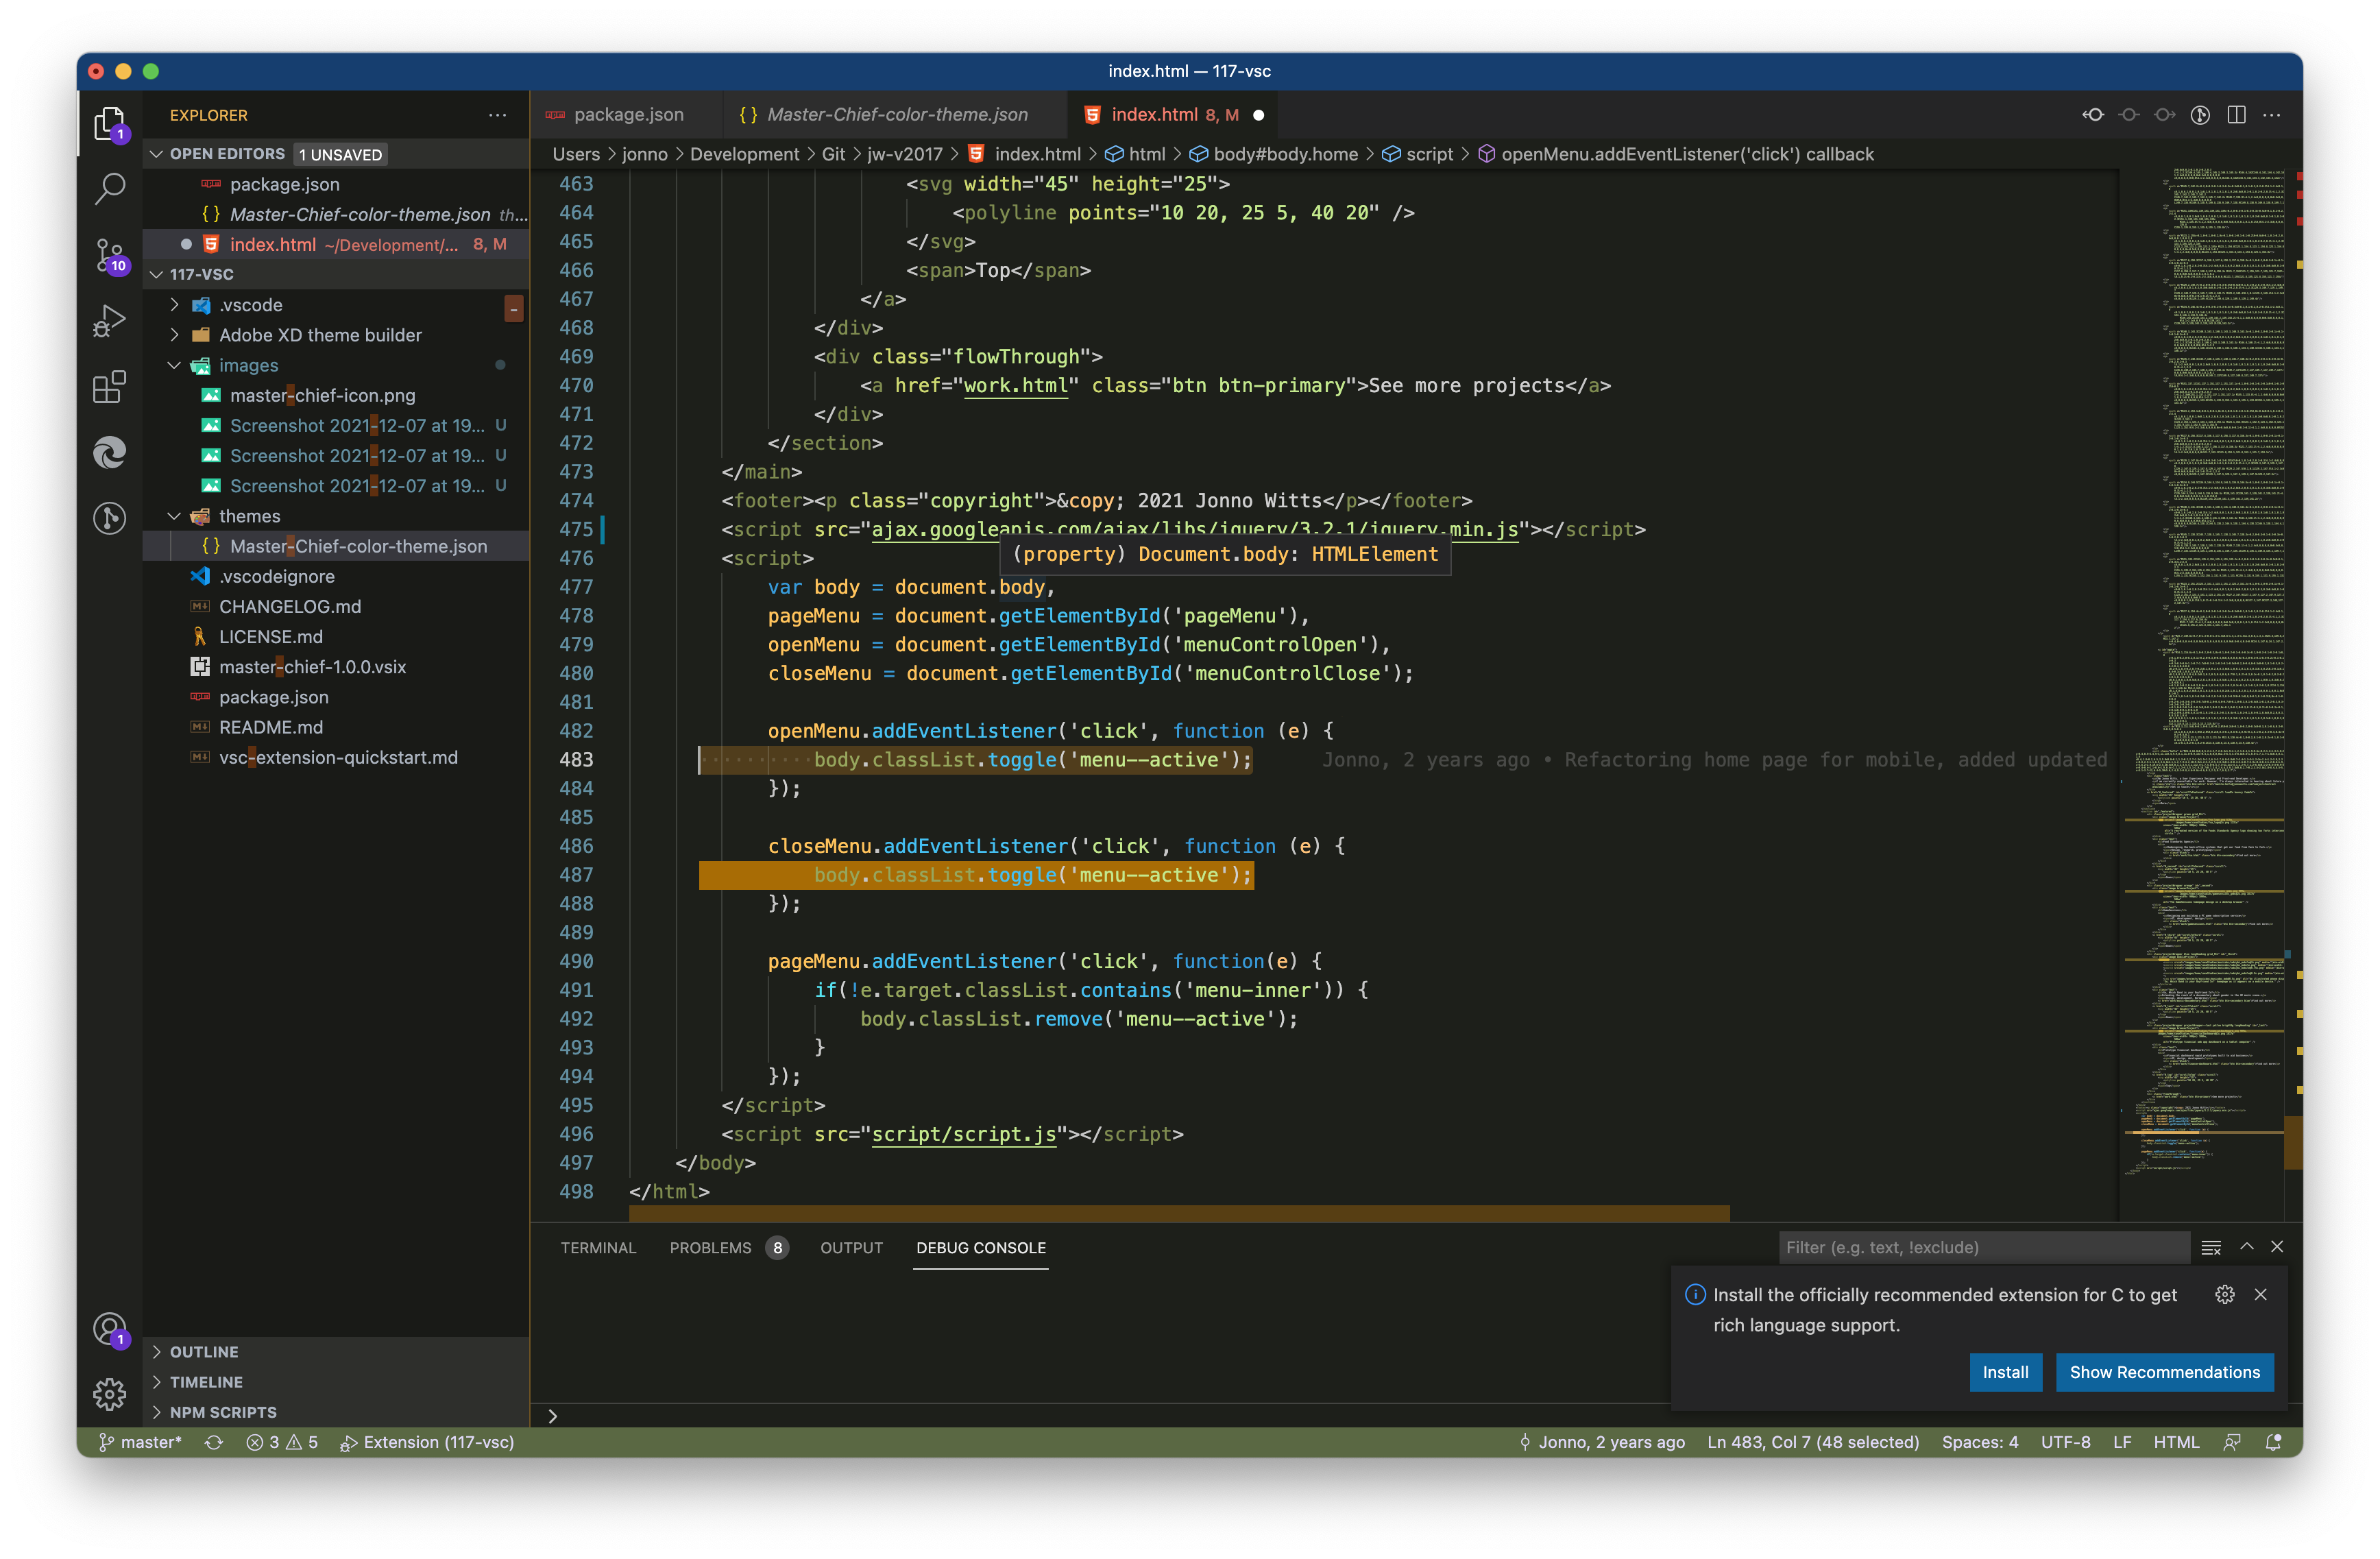
Task: Open the Run and Debug view
Action: 110,320
